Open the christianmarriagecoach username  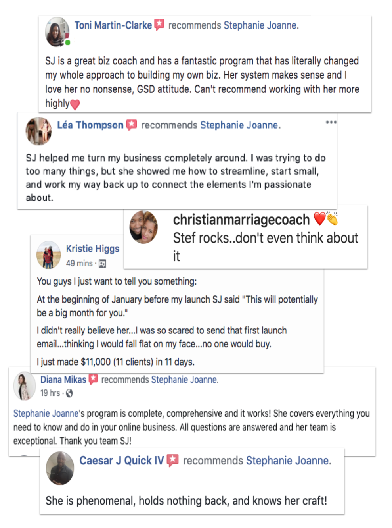click(x=241, y=220)
